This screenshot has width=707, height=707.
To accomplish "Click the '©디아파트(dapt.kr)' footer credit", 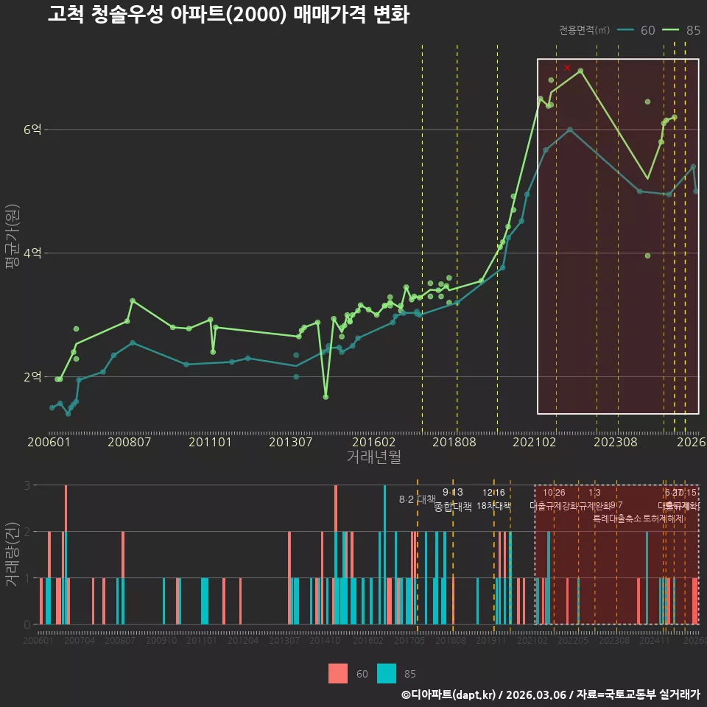I will coord(449,694).
